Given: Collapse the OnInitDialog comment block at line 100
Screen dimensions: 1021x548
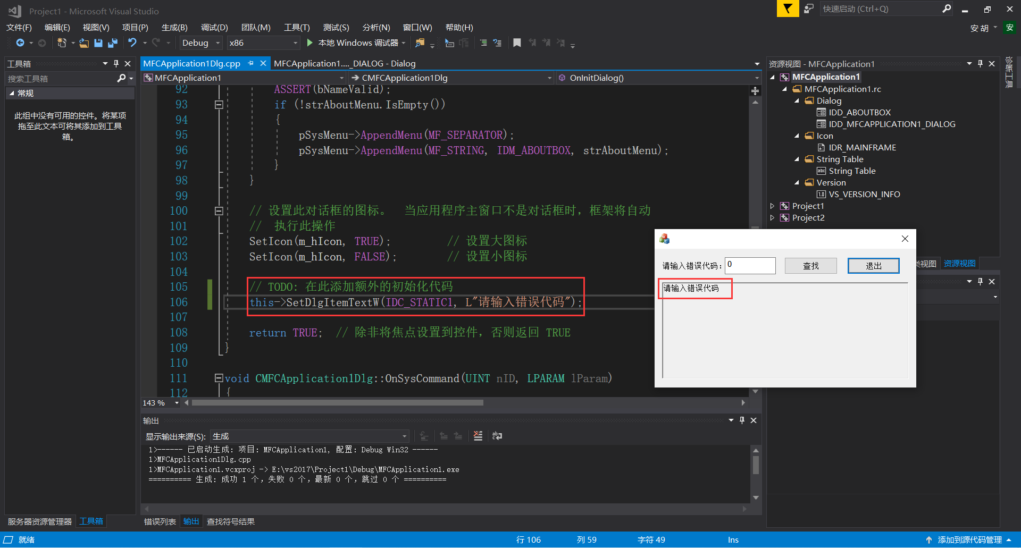Looking at the screenshot, I should tap(219, 211).
